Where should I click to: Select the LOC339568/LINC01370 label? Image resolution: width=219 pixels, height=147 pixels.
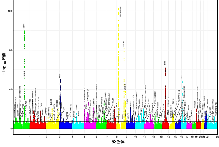pyautogui.click(x=197, y=95)
